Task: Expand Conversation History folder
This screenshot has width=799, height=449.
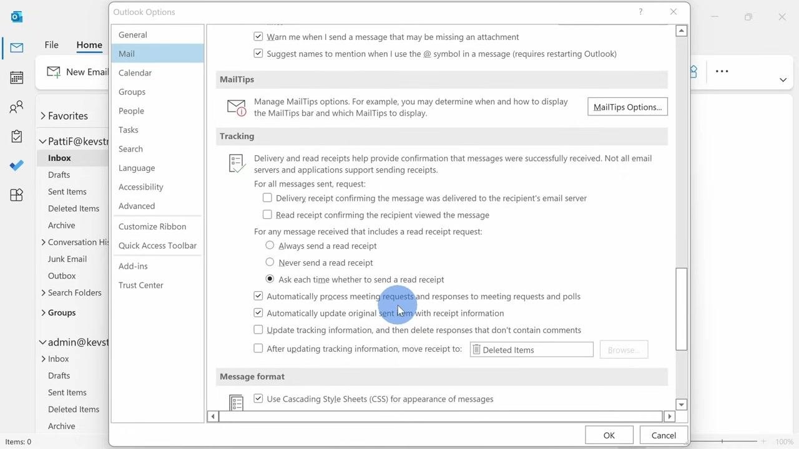Action: click(43, 242)
